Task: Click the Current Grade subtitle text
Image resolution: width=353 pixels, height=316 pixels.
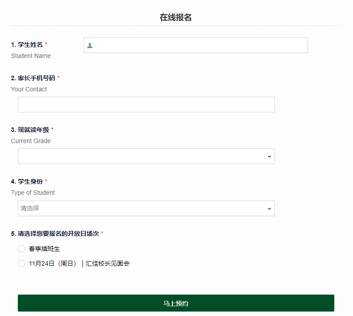Action: (x=31, y=141)
